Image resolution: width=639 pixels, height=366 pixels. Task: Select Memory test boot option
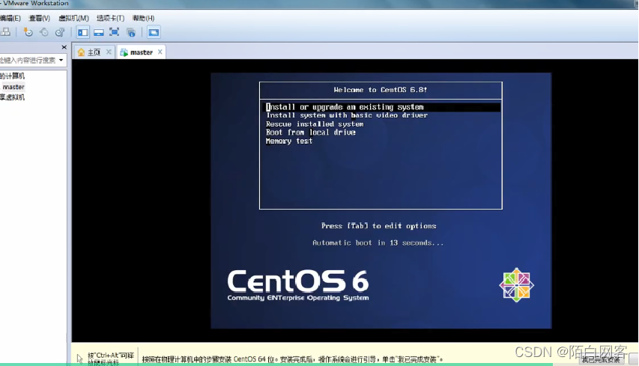click(x=289, y=141)
